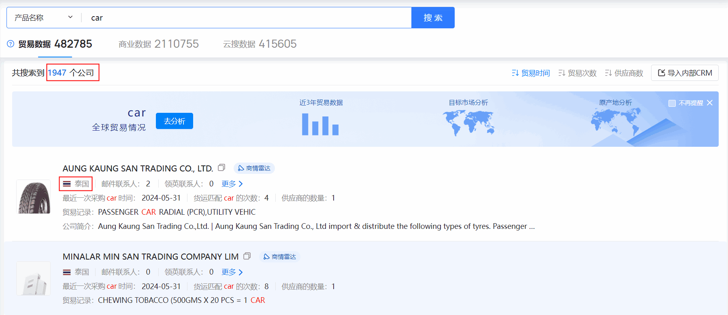The image size is (728, 315).
Task: Copy the MINALAR MIN SAN TRADING company name
Action: [x=247, y=256]
